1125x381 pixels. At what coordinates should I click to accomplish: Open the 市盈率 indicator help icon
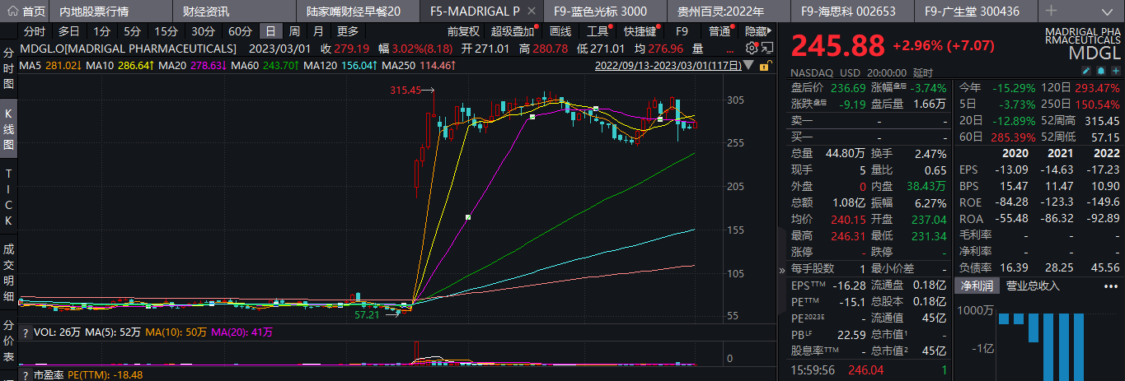point(25,374)
